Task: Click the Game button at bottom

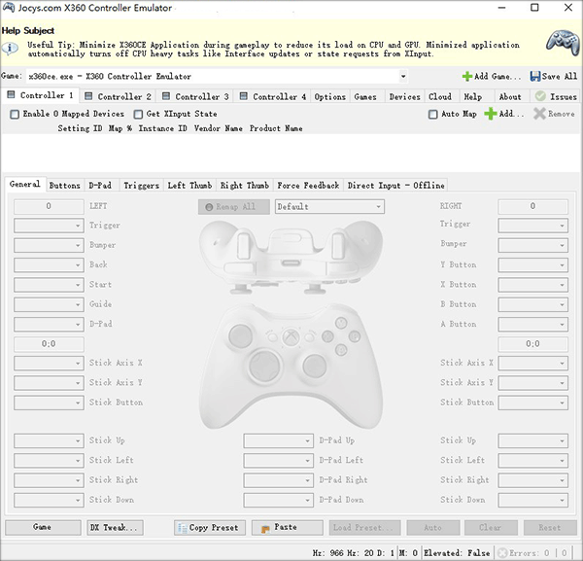Action: click(x=42, y=527)
